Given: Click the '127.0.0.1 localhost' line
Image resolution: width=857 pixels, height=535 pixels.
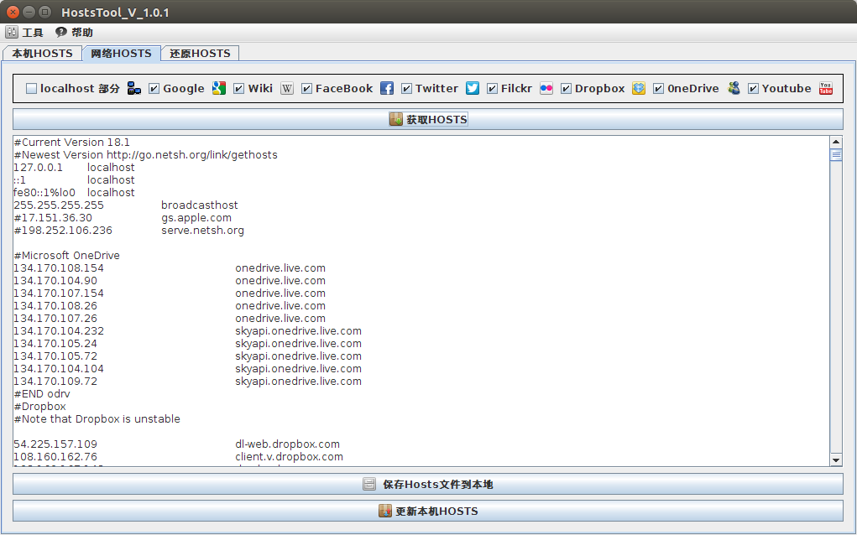Looking at the screenshot, I should 75,168.
